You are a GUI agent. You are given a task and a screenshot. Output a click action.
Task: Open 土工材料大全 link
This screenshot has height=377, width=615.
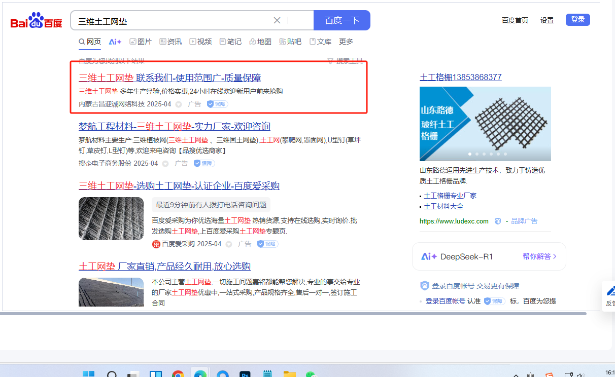[x=443, y=206]
